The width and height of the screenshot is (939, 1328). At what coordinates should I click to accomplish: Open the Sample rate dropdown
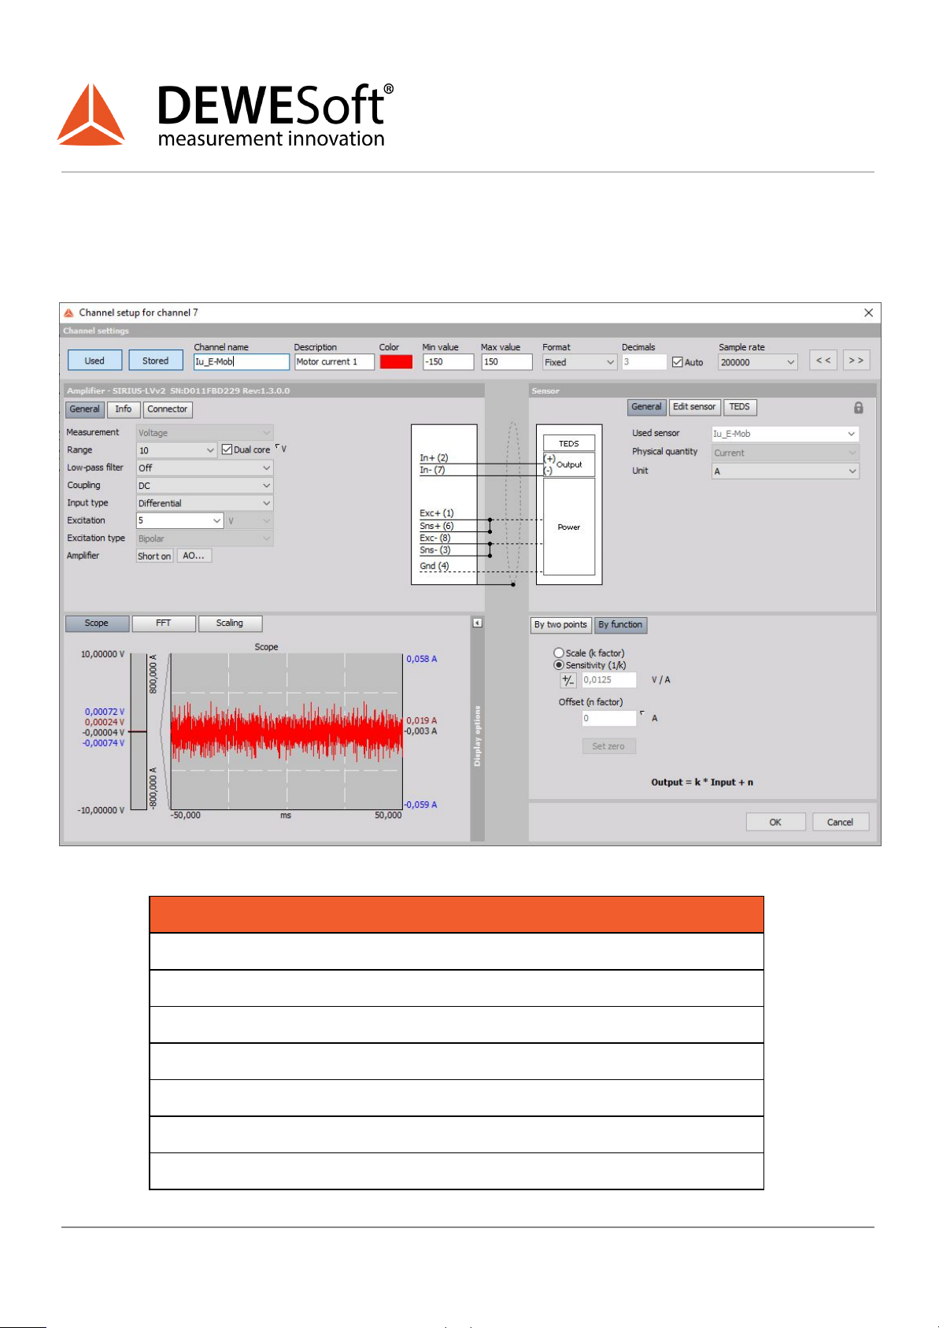[758, 362]
